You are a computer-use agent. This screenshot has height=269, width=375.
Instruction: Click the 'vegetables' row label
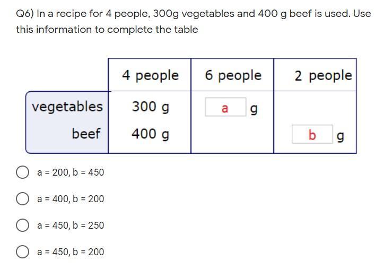tap(67, 107)
